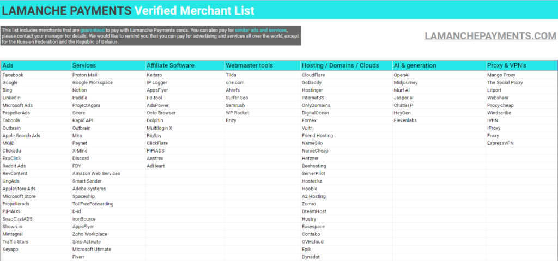Viewport: 558px width, 261px height.
Task: Click the ExpressVPN cell
Action: [521, 143]
